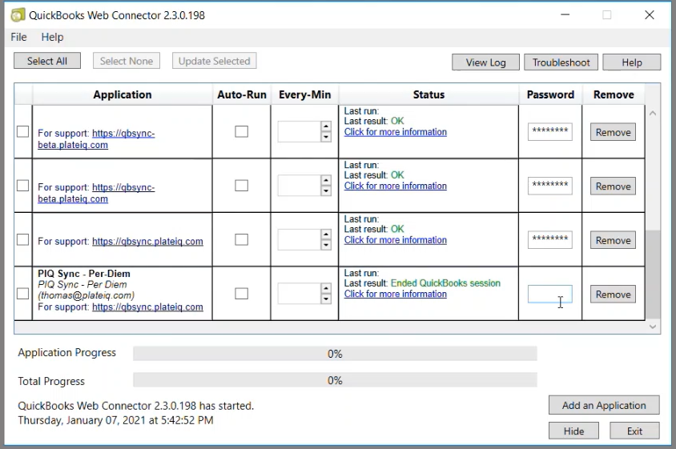Open 'Click for more information' in topmost qbsync-beta row

tap(396, 132)
